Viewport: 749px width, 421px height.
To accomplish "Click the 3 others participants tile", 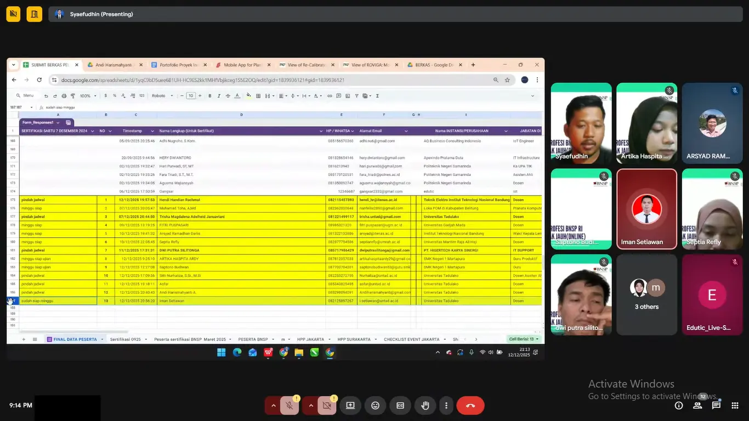I will tap(646, 295).
